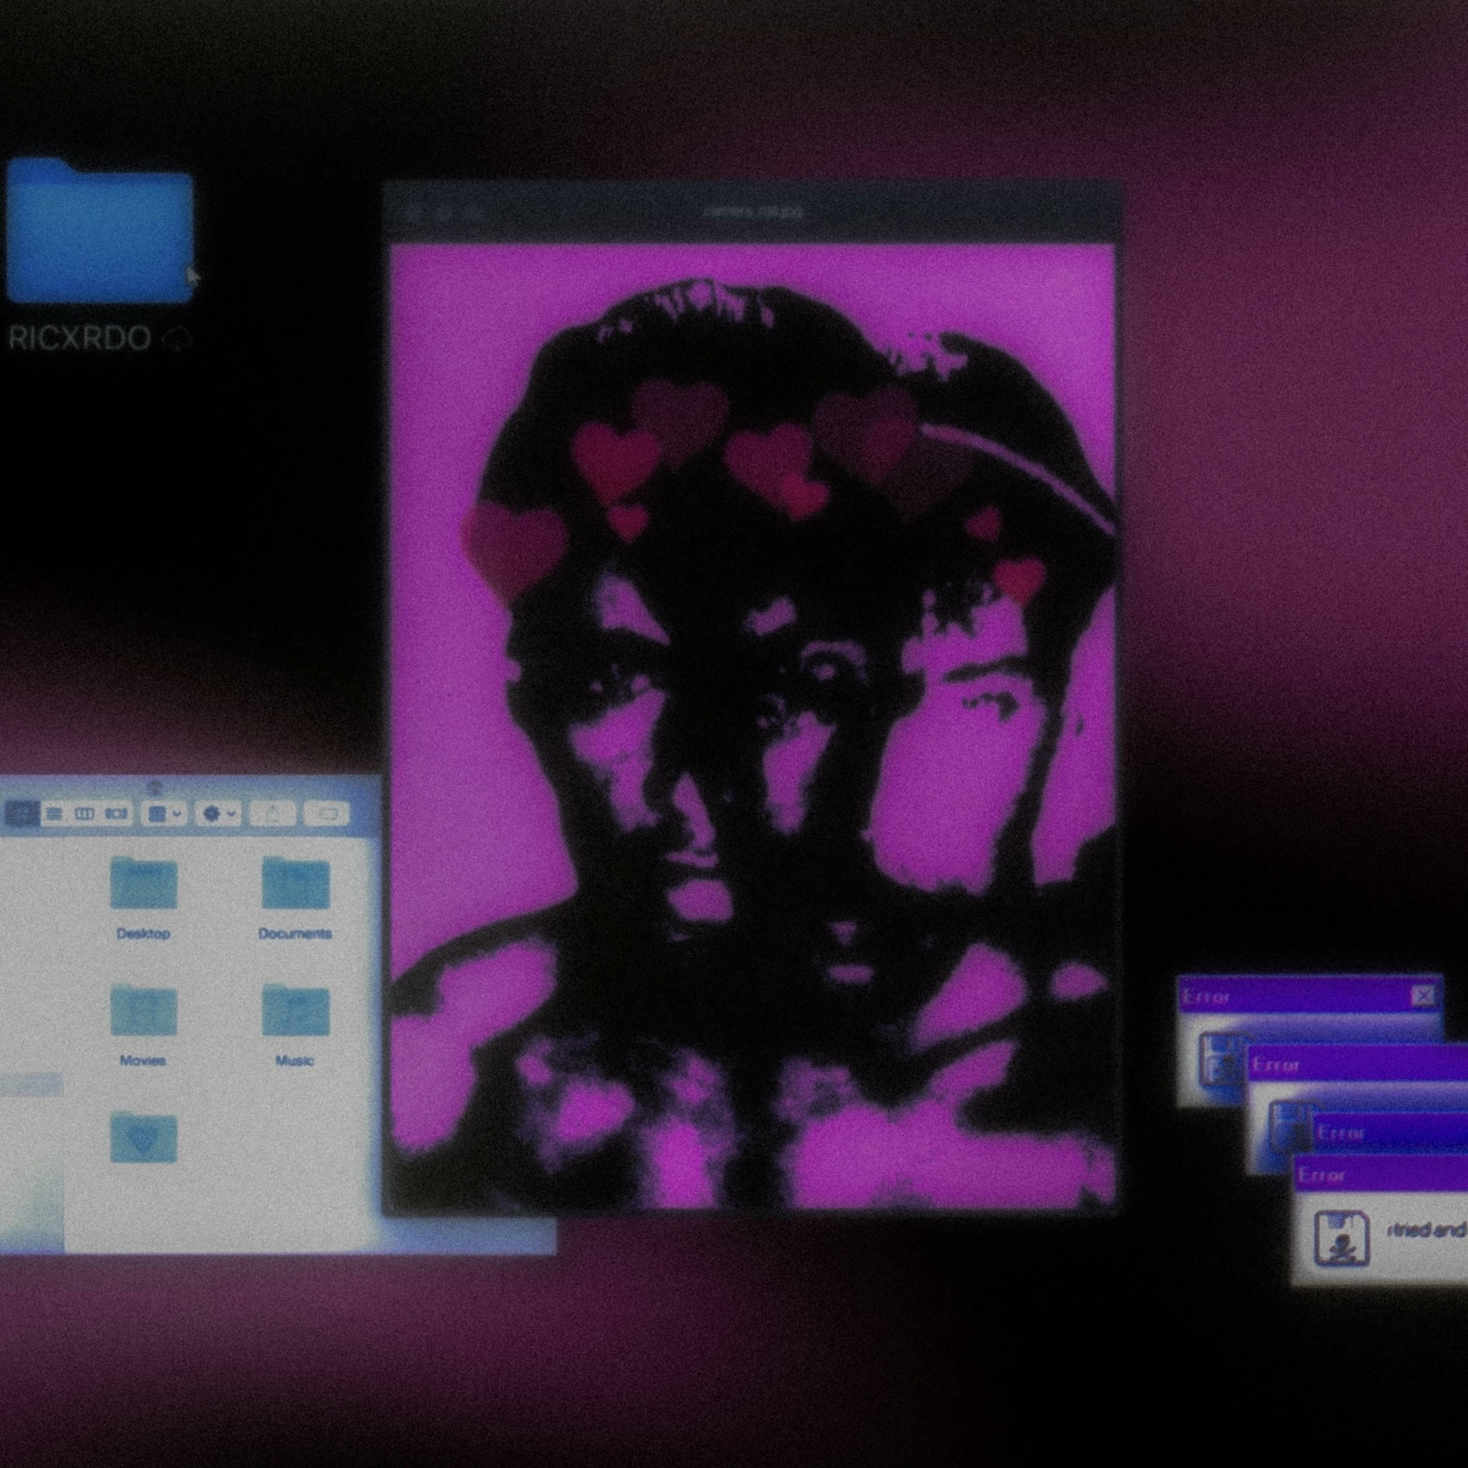Image resolution: width=1468 pixels, height=1468 pixels.
Task: Close the topmost Error dialog
Action: [1422, 995]
